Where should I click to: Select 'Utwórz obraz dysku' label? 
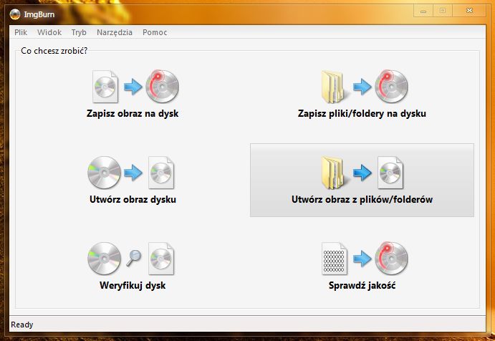coord(133,199)
